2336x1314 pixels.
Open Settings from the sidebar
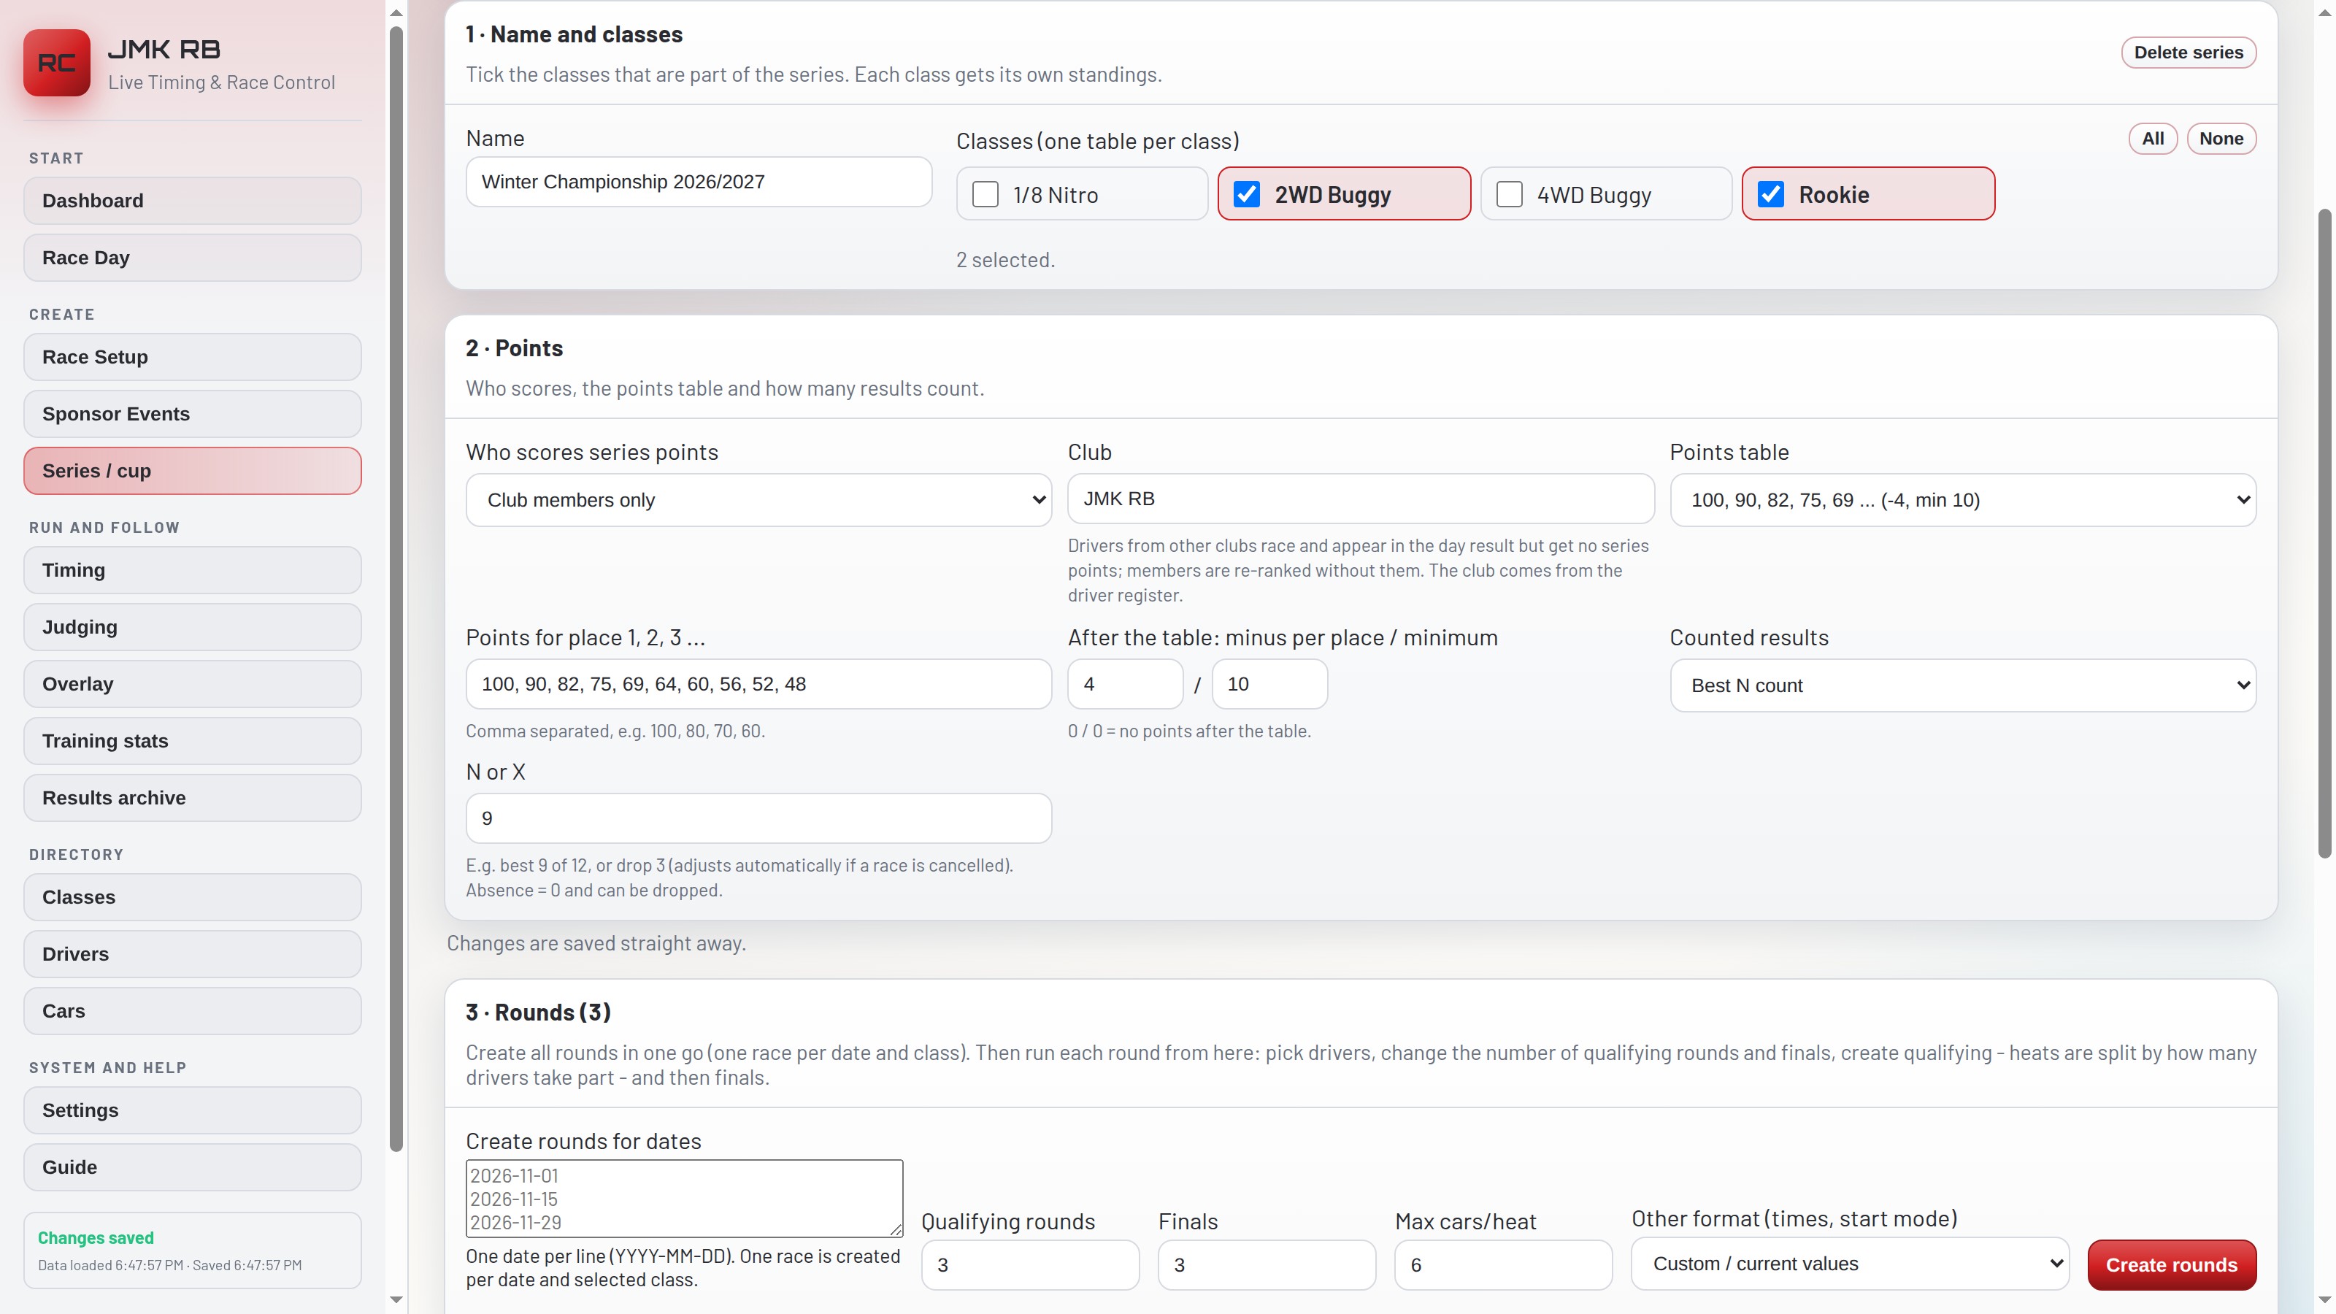pyautogui.click(x=192, y=1110)
